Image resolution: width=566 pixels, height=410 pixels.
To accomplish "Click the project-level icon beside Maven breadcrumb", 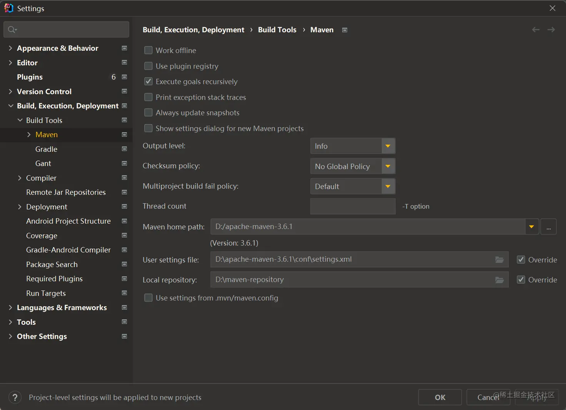I will pyautogui.click(x=345, y=30).
